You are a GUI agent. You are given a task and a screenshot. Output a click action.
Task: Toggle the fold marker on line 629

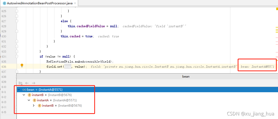[x=17, y=31]
